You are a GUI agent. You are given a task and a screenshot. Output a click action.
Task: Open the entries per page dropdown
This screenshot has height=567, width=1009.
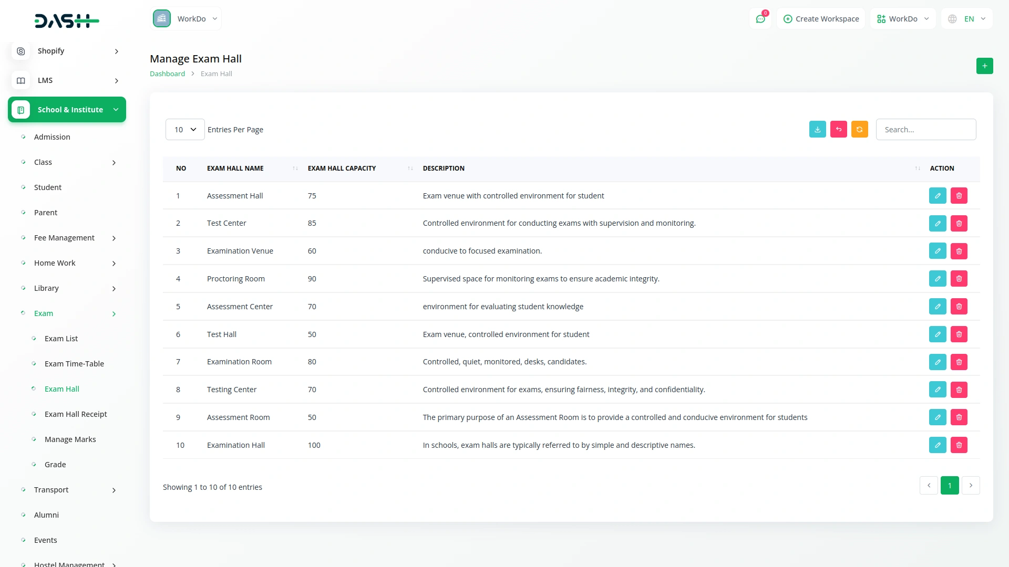pyautogui.click(x=185, y=130)
